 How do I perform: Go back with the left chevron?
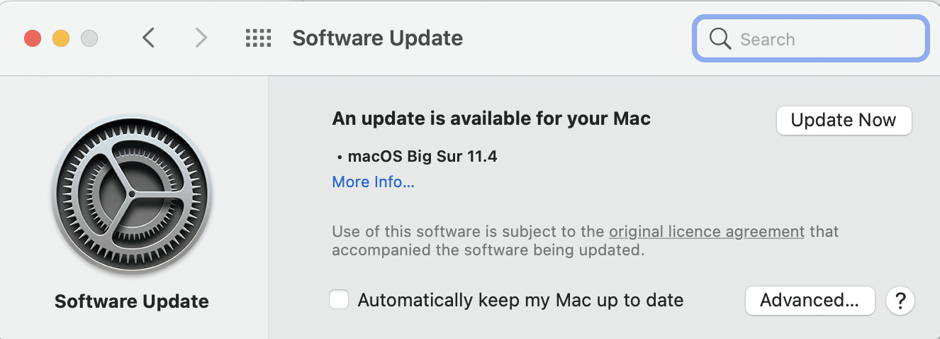(148, 38)
